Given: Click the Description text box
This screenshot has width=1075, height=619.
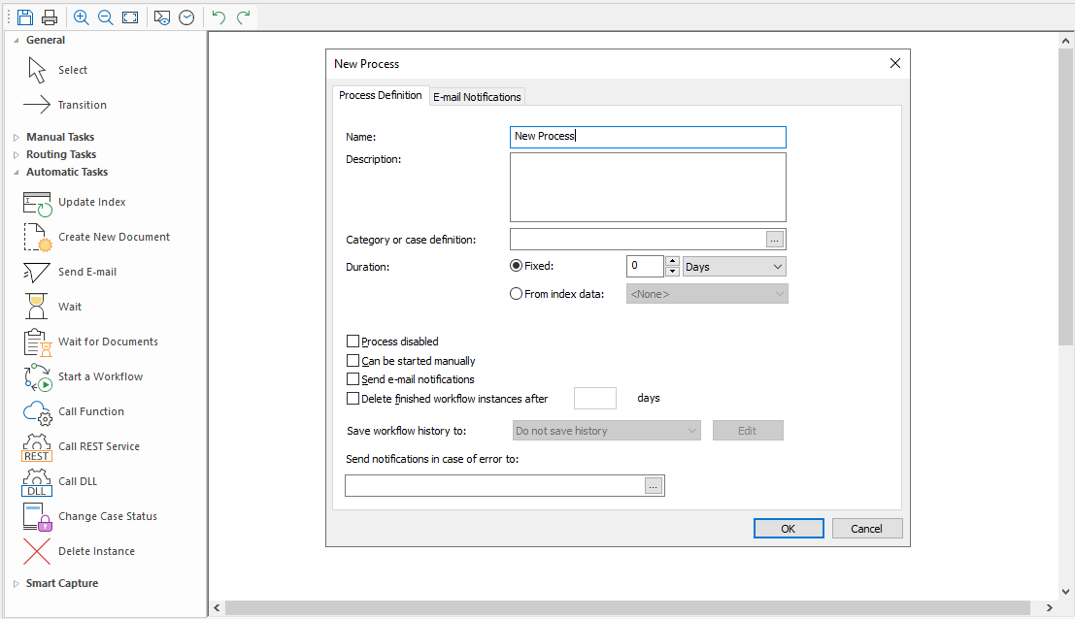Looking at the screenshot, I should [x=647, y=187].
